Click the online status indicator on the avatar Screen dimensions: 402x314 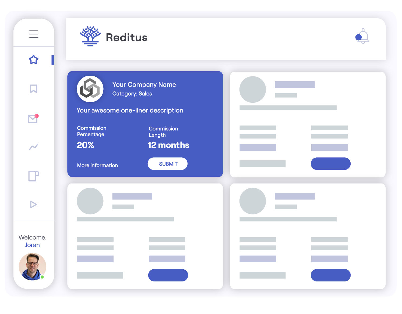pos(43,276)
